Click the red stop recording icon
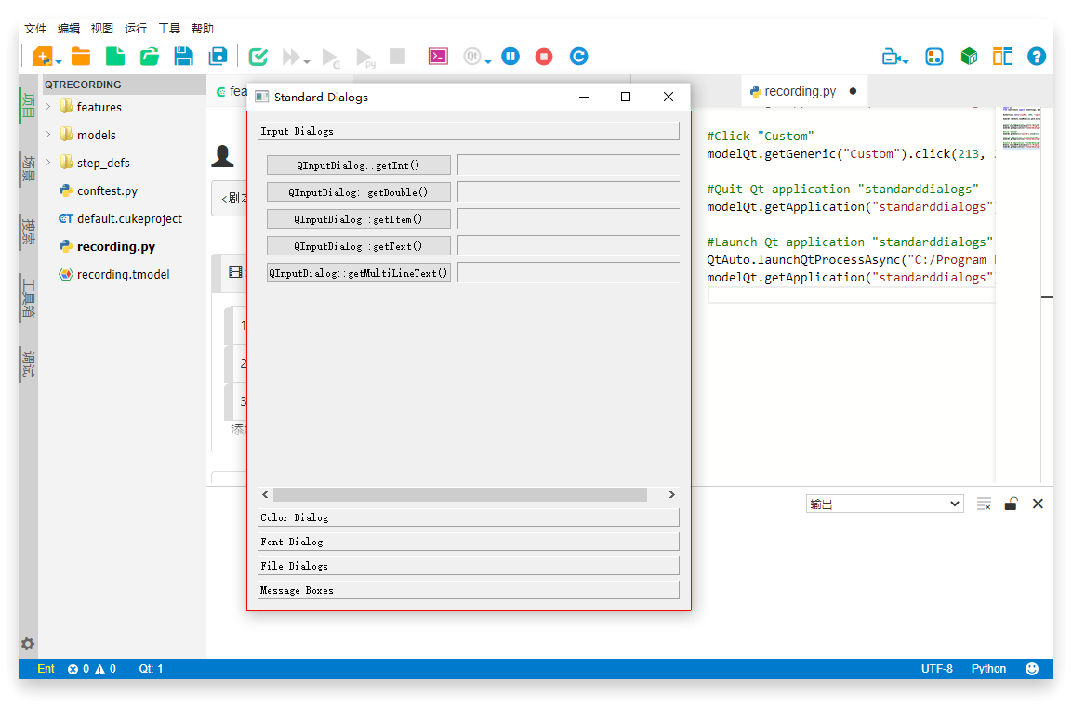The width and height of the screenshot is (1072, 707). click(544, 57)
